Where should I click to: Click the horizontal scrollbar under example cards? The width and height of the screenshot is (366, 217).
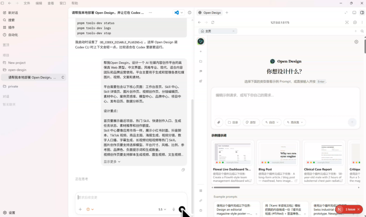(x=227, y=188)
